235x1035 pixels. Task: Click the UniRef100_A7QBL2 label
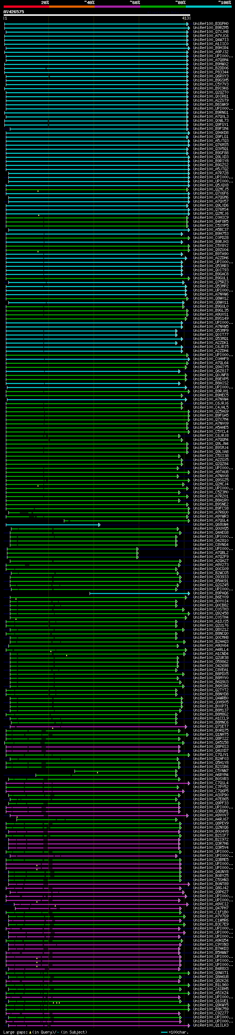click(211, 553)
